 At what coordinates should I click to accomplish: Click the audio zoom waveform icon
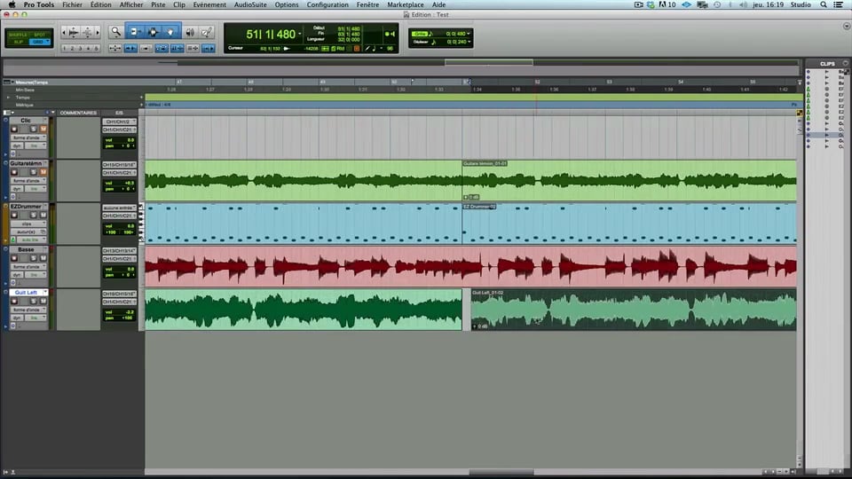pyautogui.click(x=74, y=33)
